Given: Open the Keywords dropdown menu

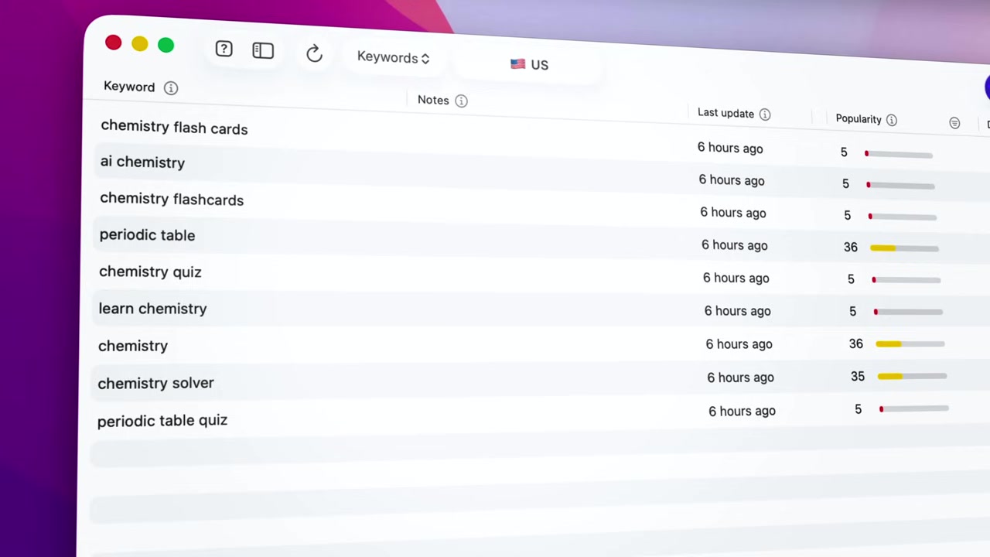Looking at the screenshot, I should (x=393, y=57).
